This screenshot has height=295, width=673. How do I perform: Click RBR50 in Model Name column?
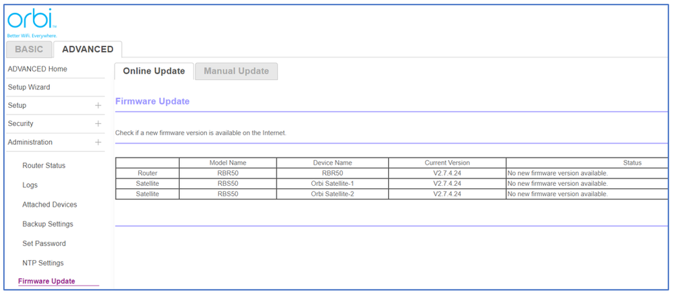coord(228,173)
